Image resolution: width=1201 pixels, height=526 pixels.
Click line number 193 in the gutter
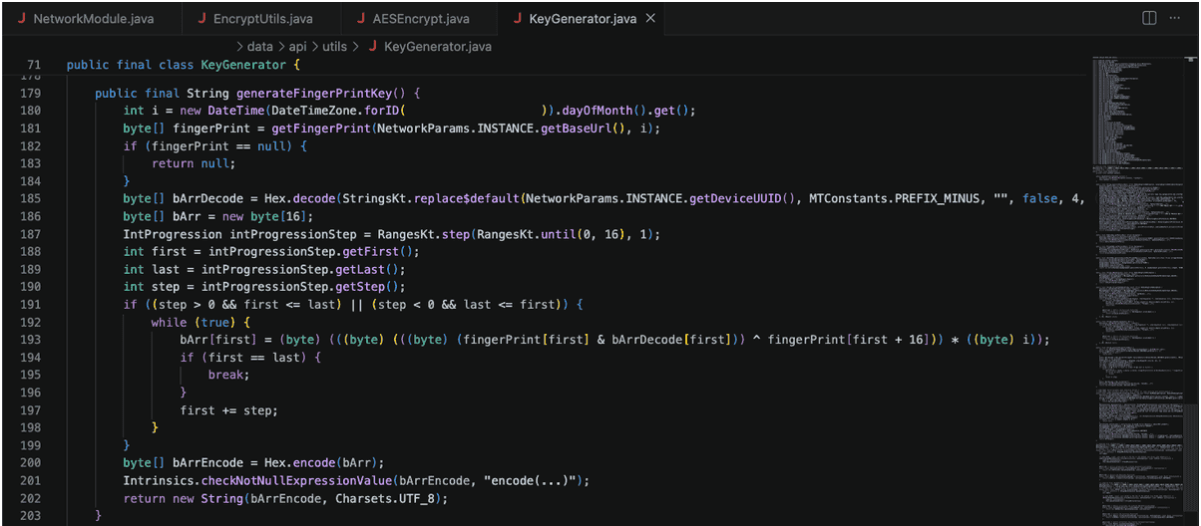(30, 340)
